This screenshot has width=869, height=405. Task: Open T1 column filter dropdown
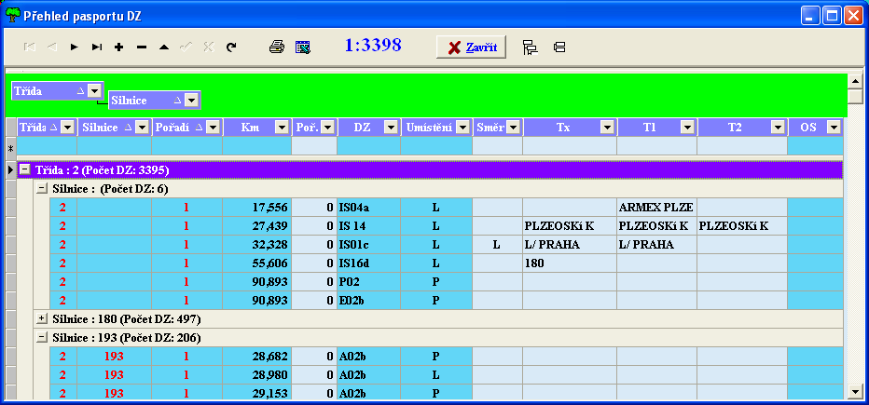click(688, 128)
